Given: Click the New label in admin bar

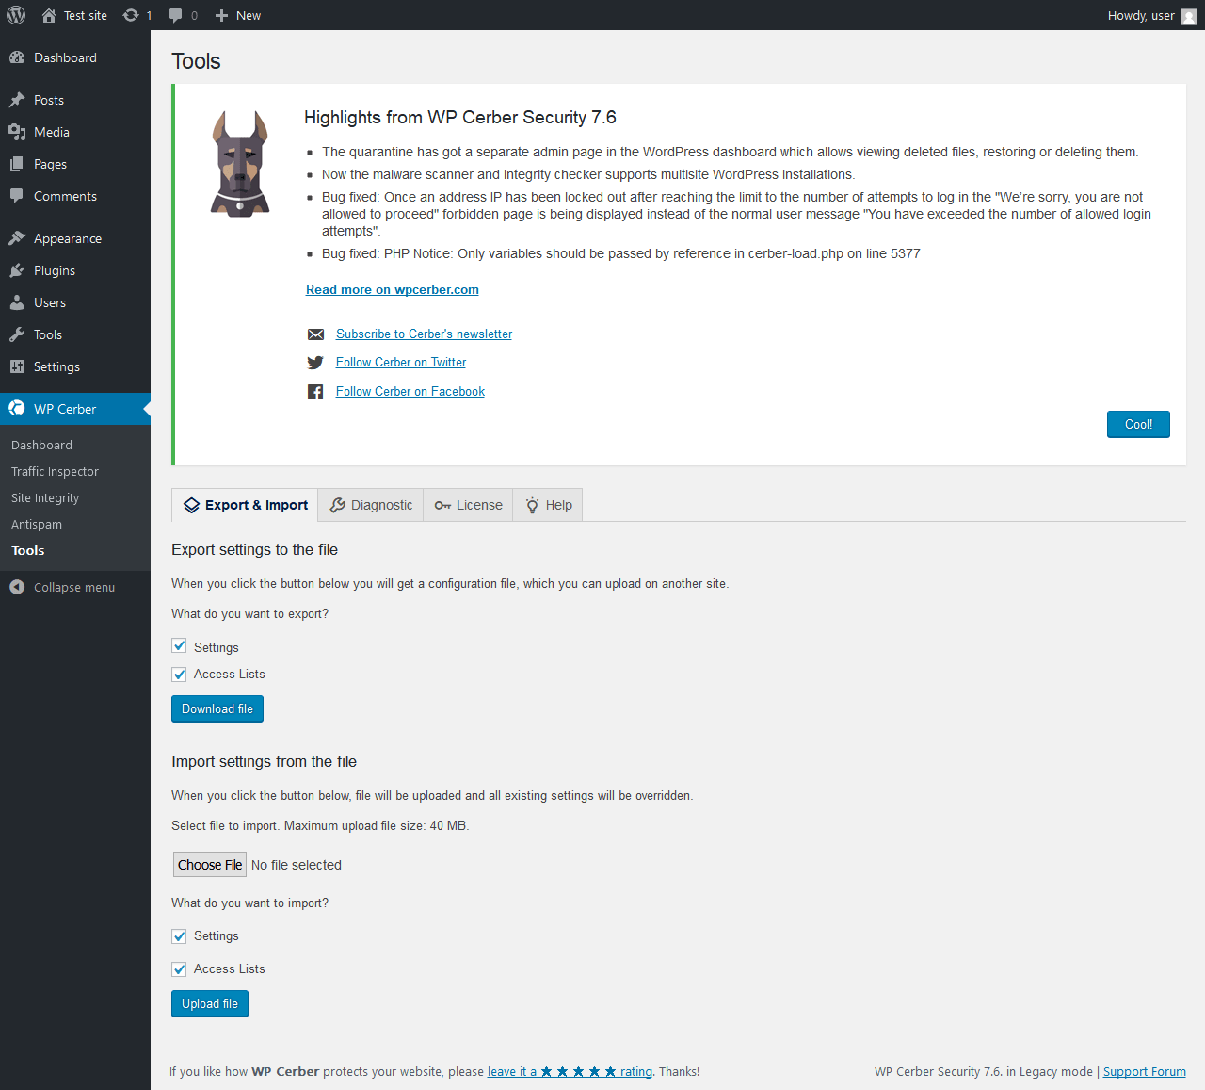Looking at the screenshot, I should click(x=249, y=15).
